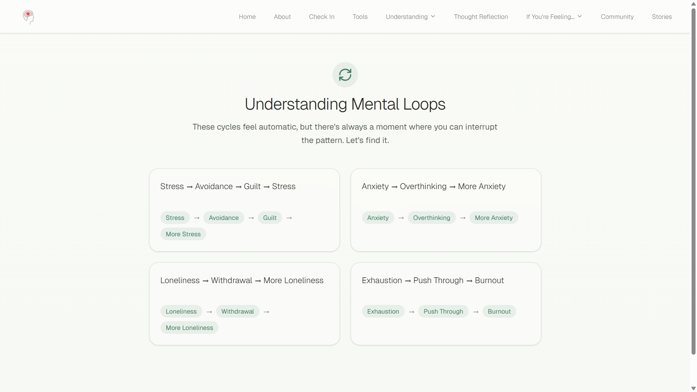Expand the If You're Feeling… dropdown

tap(554, 17)
